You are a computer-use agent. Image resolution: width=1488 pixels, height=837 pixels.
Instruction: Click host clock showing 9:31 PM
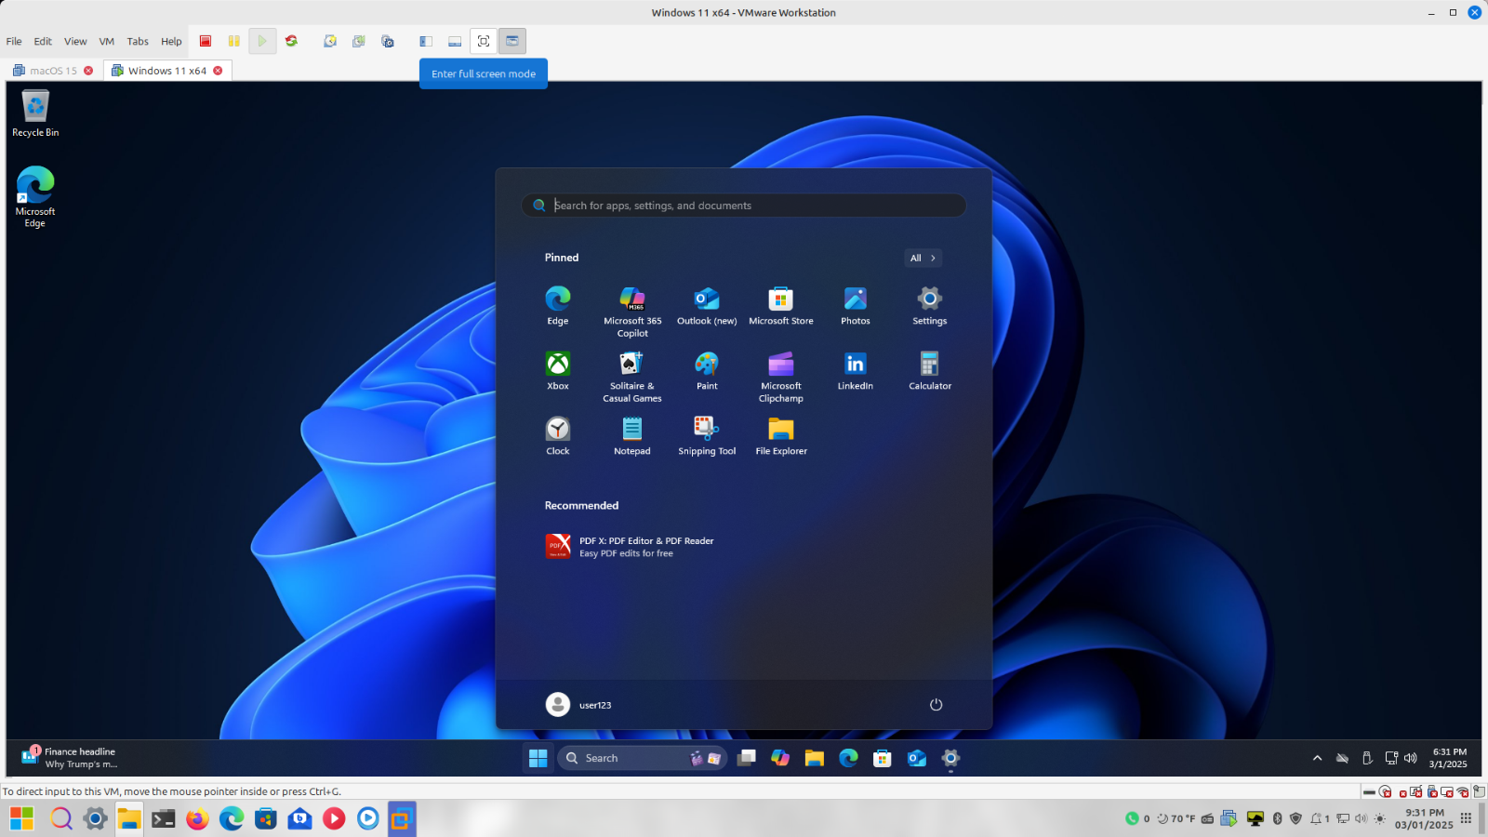point(1424,818)
